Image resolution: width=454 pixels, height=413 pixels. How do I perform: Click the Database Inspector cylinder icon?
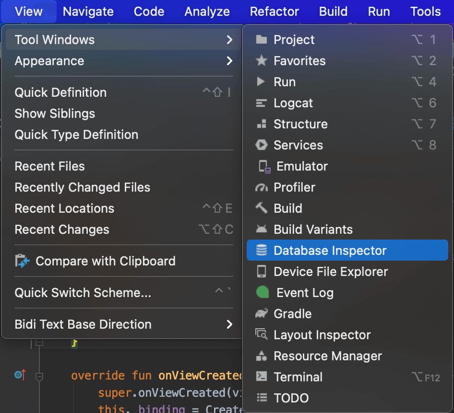(262, 250)
